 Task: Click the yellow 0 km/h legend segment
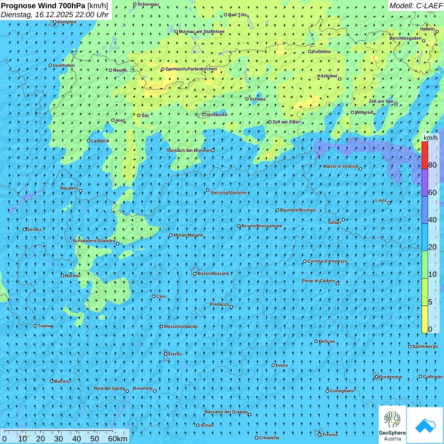[425, 319]
